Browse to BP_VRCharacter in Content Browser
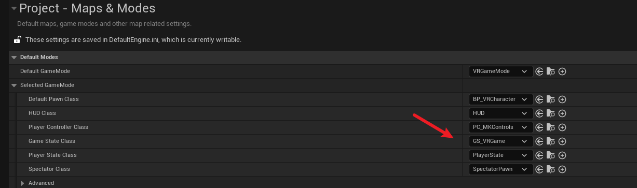The height and width of the screenshot is (188, 637). [551, 99]
